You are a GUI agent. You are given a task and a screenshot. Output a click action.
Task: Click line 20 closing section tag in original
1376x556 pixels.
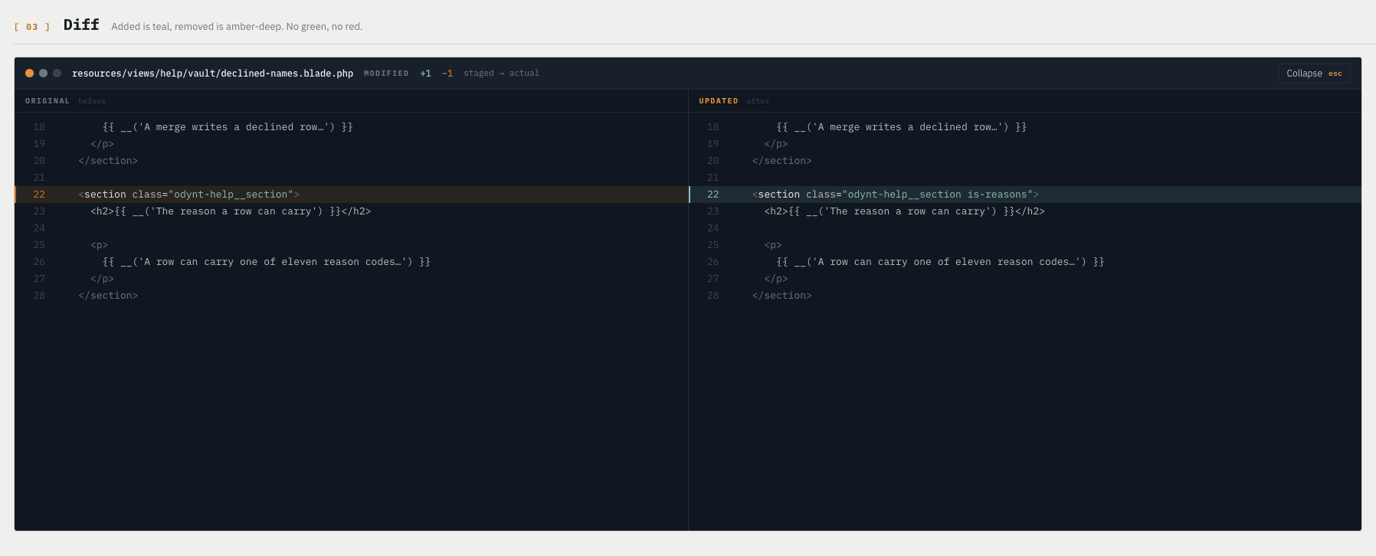click(108, 161)
